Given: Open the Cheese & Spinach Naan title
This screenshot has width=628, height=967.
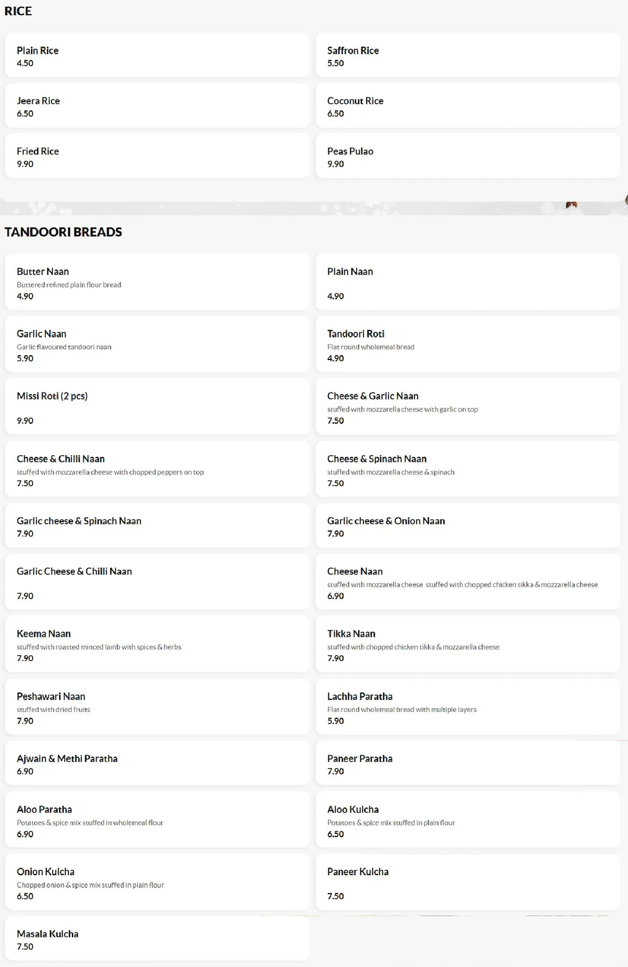Looking at the screenshot, I should (377, 459).
